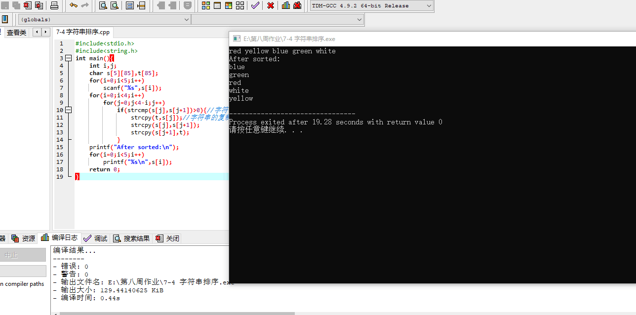Run the program via Run icon
This screenshot has height=315, width=636.
coord(217,5)
